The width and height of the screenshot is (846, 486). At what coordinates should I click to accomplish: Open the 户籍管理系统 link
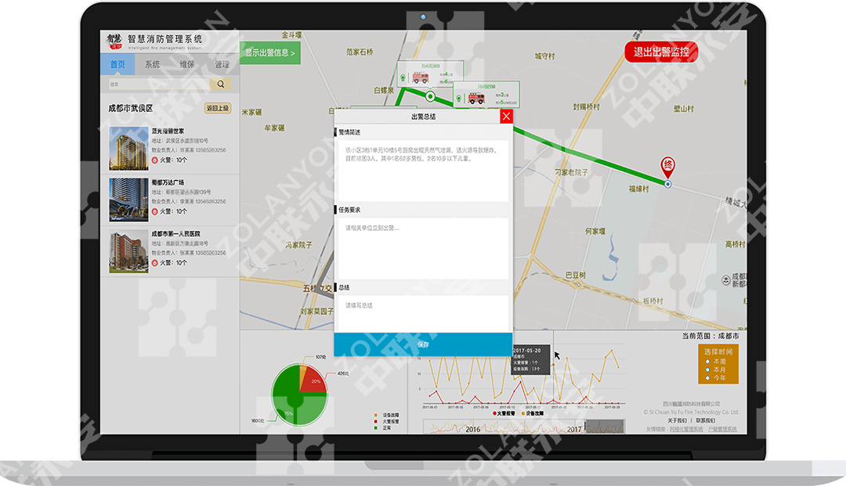(722, 429)
